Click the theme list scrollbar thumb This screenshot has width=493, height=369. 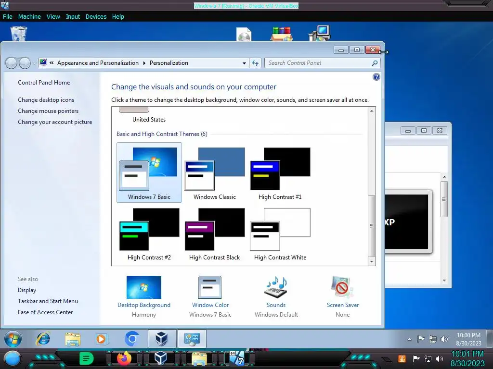[372, 226]
